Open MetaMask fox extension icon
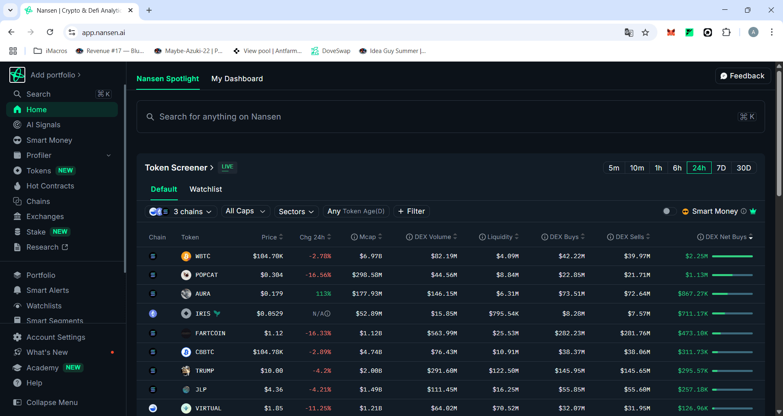Viewport: 783px width, 416px height. click(671, 33)
